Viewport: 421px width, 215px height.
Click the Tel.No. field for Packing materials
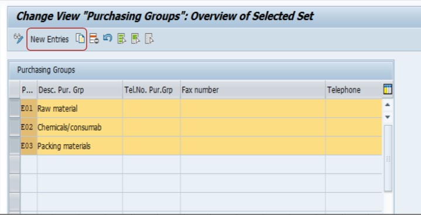[152, 146]
